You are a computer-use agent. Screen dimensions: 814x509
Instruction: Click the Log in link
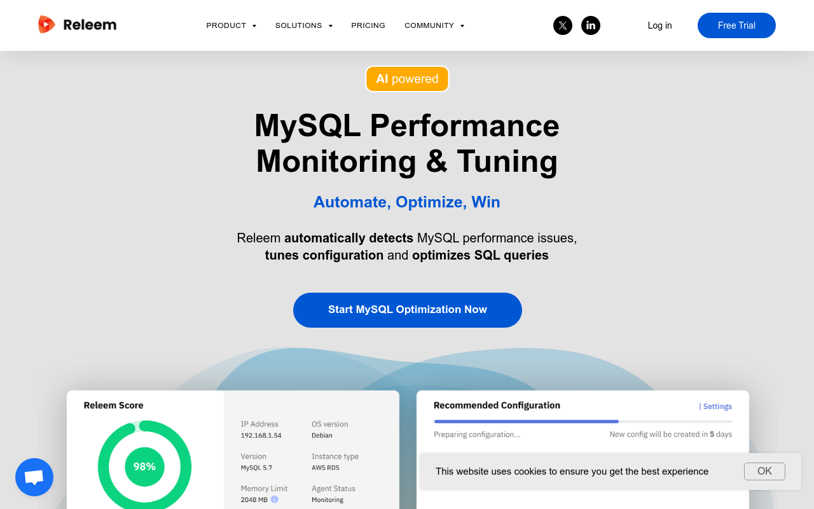[x=659, y=25]
